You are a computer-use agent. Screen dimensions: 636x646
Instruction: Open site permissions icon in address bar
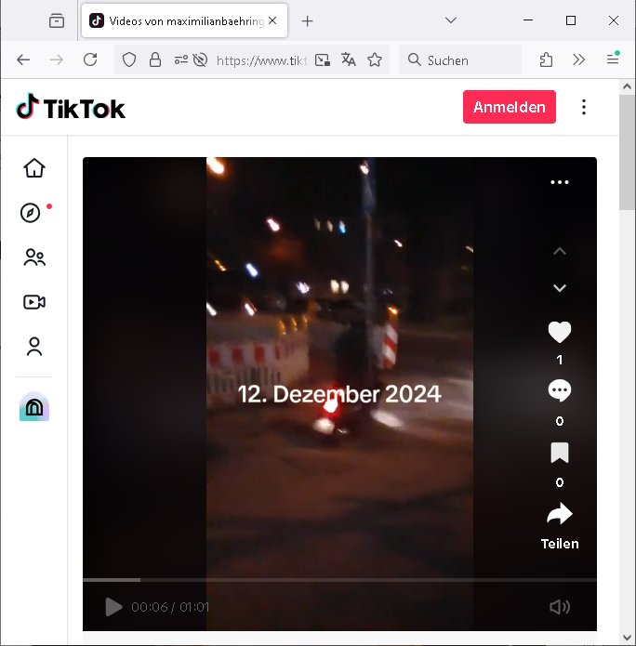[180, 60]
